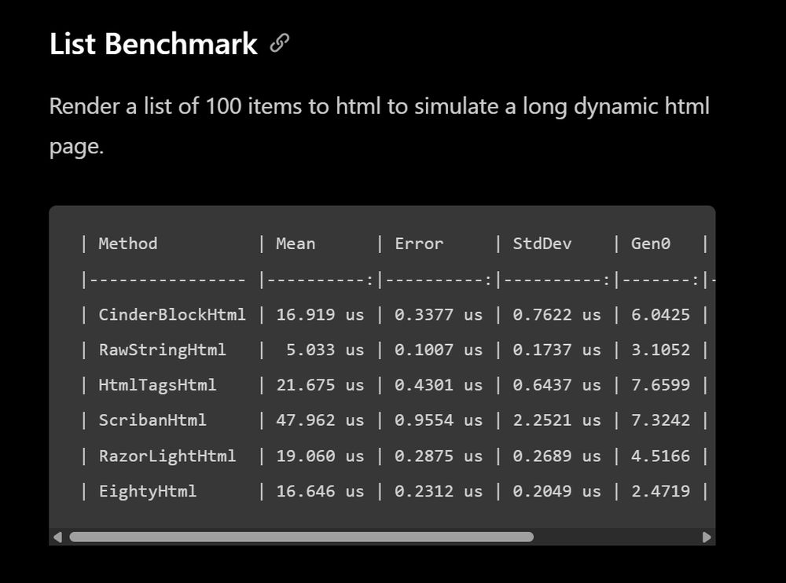Click the mean value 19.060 us

click(x=320, y=456)
